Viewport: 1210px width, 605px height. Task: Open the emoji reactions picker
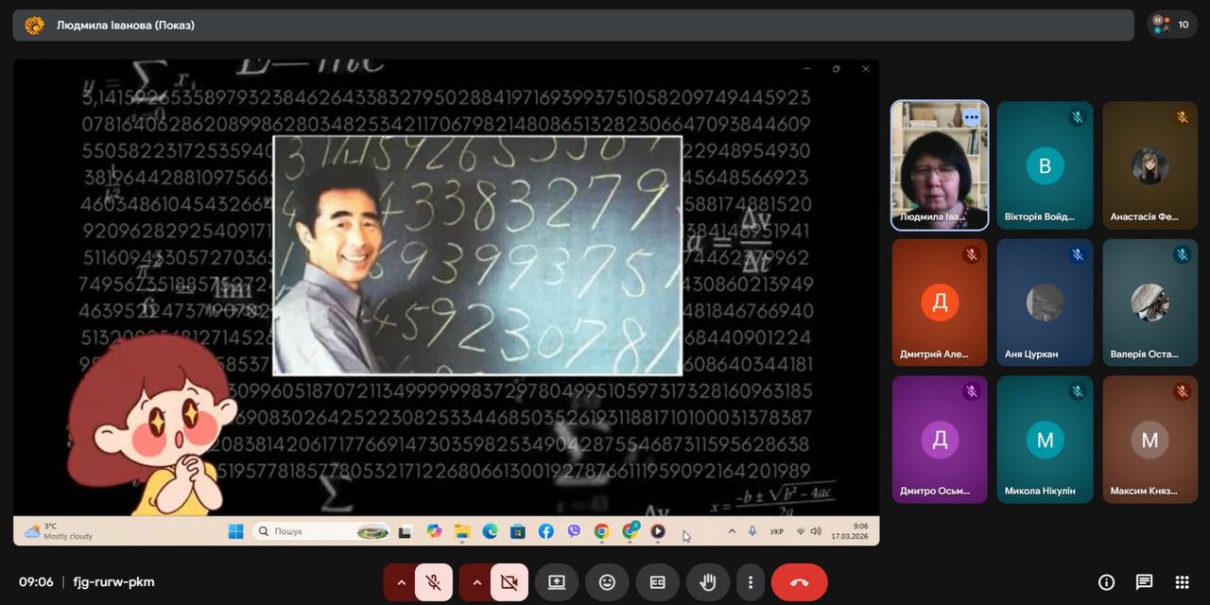pos(607,582)
